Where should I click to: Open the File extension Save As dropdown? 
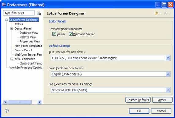pos(168,90)
